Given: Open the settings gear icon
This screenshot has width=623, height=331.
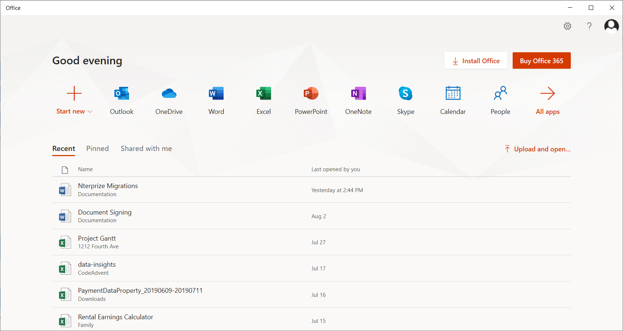Looking at the screenshot, I should click(567, 26).
